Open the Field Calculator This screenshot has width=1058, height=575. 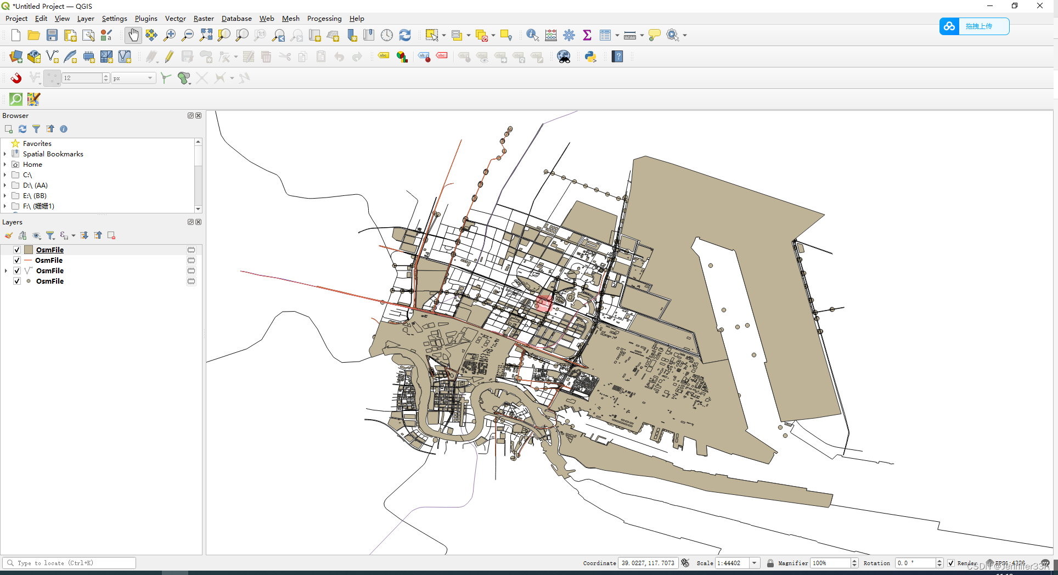551,35
